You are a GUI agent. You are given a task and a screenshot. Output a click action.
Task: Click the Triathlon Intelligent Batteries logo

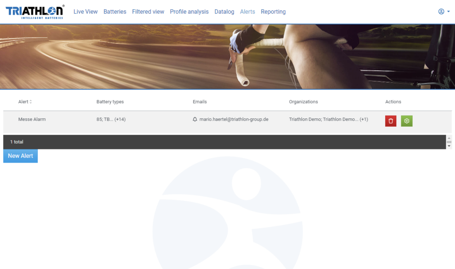point(35,12)
